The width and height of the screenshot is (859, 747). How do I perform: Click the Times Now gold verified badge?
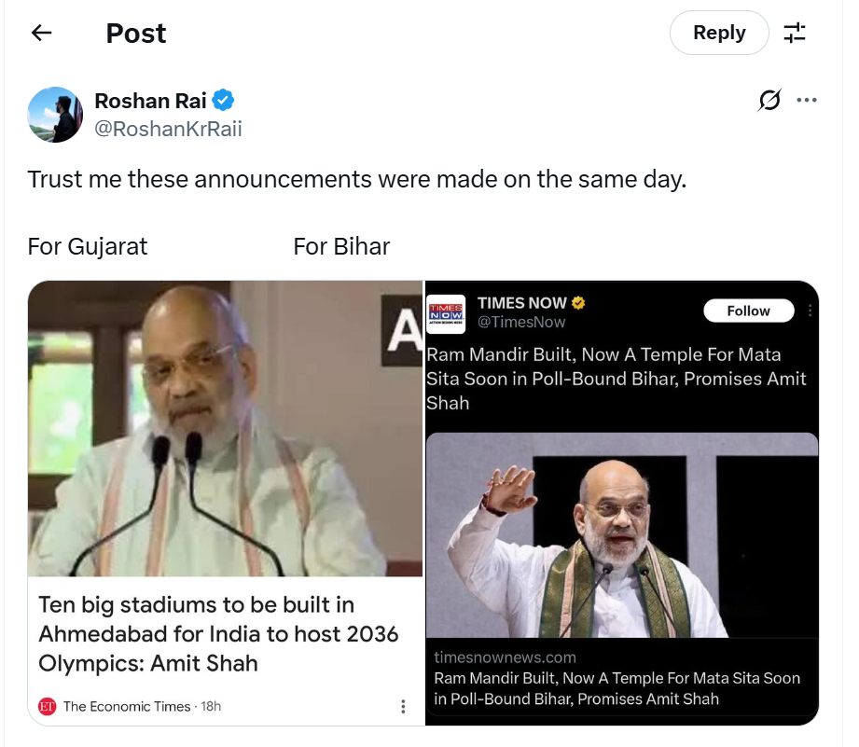pos(578,303)
